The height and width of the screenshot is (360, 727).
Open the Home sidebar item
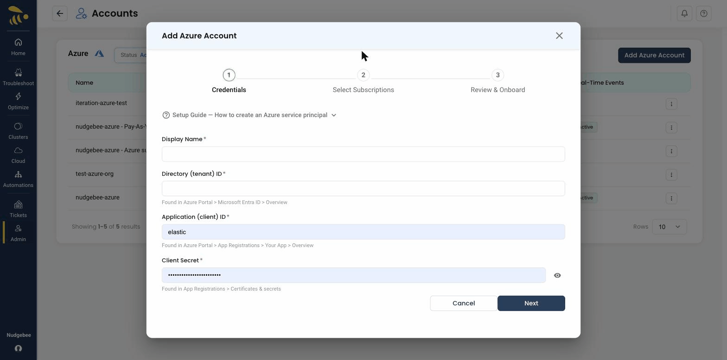click(x=18, y=47)
